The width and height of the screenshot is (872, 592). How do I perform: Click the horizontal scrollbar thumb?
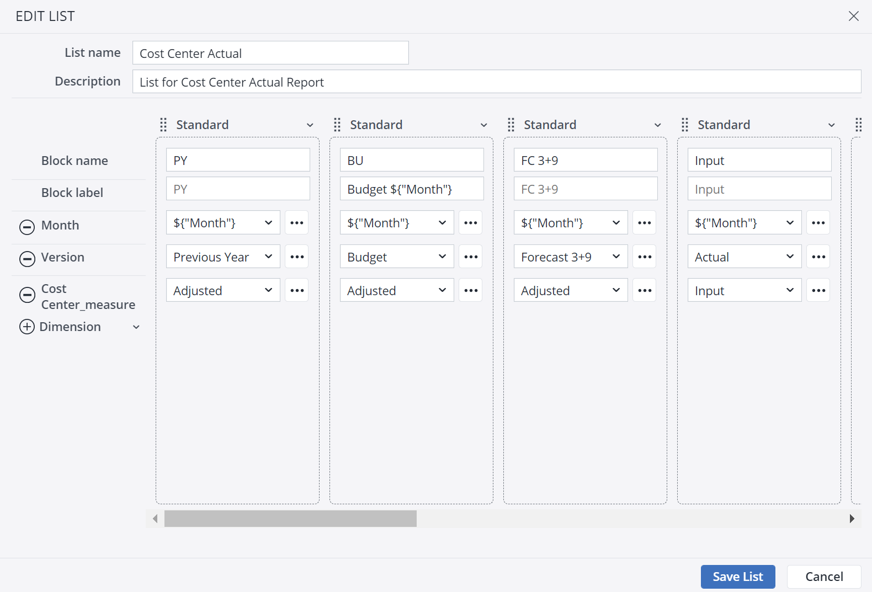coord(290,519)
